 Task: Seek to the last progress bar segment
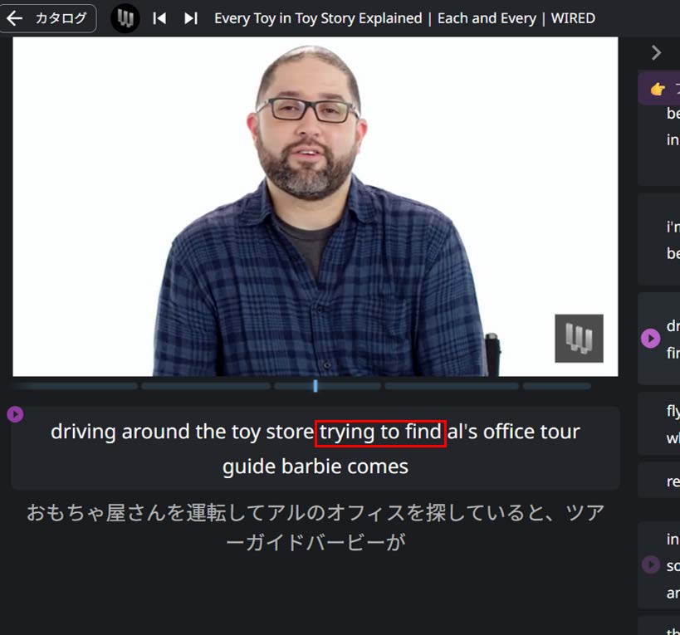(x=557, y=386)
